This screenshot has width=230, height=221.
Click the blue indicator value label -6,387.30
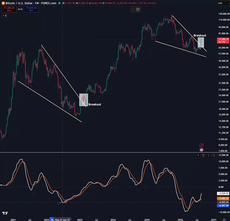[x=223, y=206]
